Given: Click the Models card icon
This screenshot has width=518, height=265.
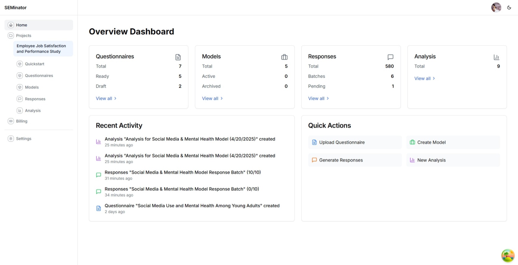Looking at the screenshot, I should pos(284,57).
